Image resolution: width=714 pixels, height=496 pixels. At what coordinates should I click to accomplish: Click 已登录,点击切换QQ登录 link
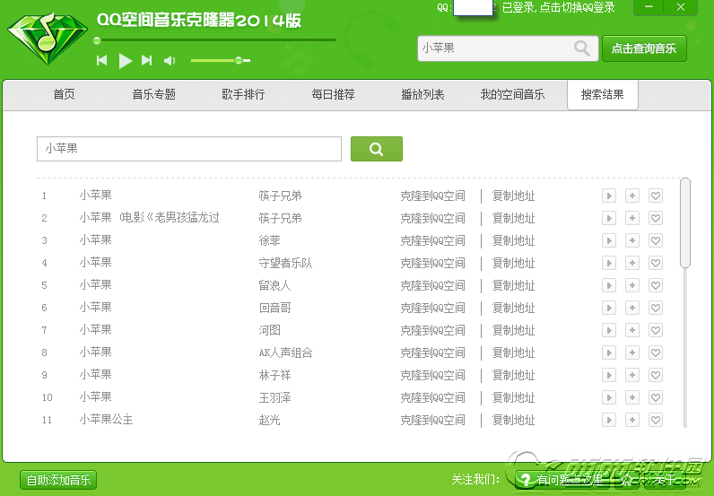[x=558, y=7]
